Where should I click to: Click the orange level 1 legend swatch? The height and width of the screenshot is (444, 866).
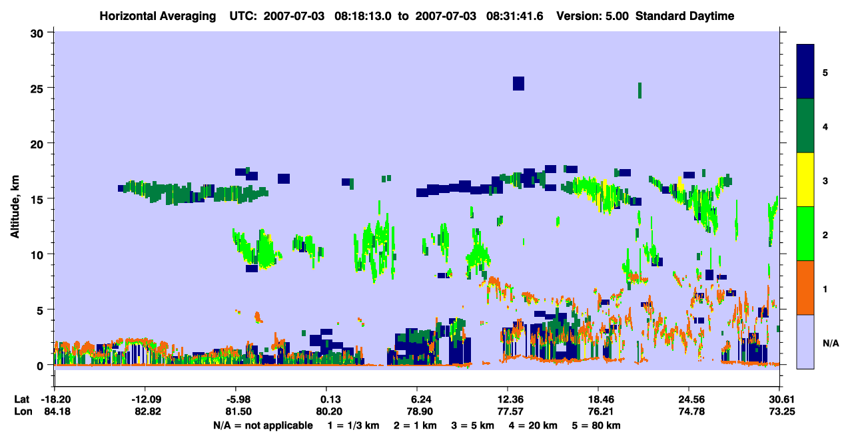coord(805,288)
